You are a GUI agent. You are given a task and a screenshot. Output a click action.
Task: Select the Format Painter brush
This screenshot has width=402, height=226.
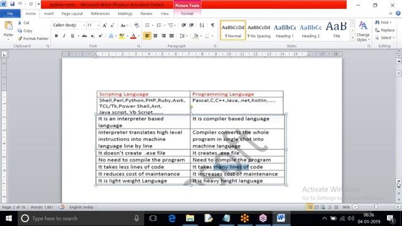[19, 38]
